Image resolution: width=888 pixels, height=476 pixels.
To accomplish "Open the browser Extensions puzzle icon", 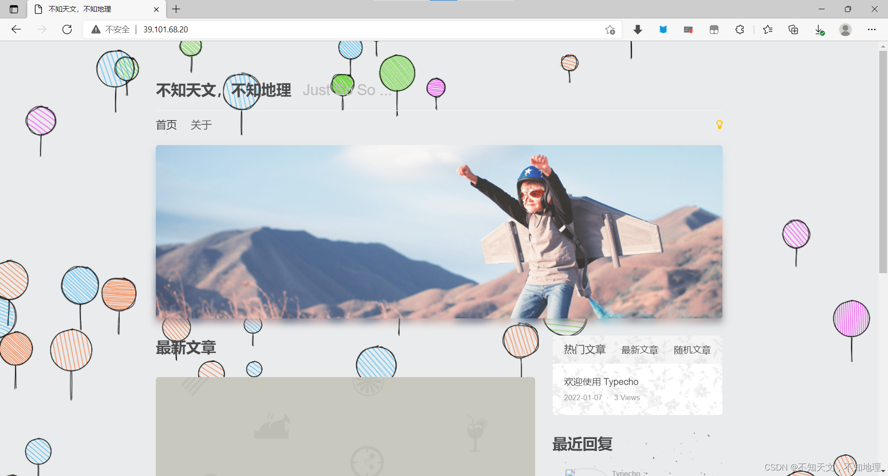I will click(740, 29).
